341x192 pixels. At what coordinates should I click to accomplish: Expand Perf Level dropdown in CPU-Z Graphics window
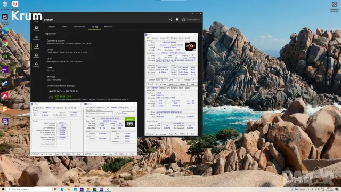[x=128, y=113]
